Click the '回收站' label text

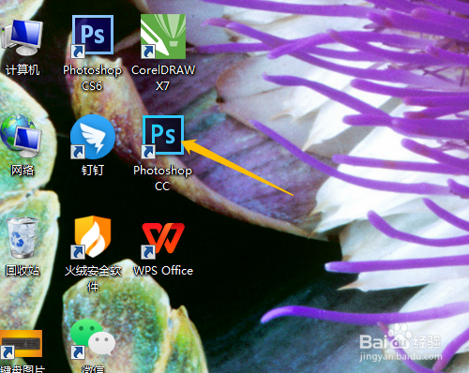click(23, 271)
